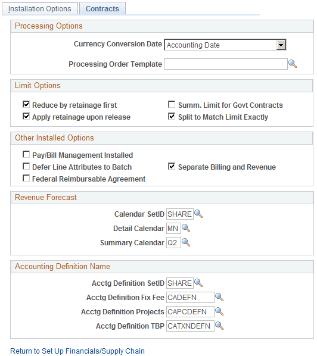Select the Contracts tab
The image size is (317, 356).
point(102,8)
